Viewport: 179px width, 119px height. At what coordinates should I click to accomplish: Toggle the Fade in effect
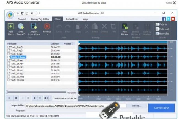click(162, 24)
